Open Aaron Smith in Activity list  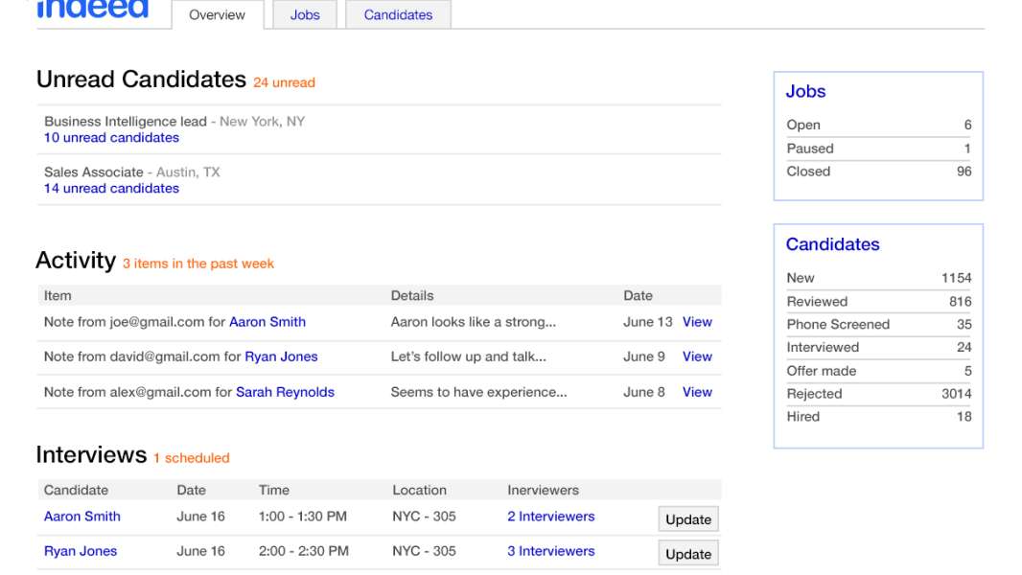pyautogui.click(x=267, y=322)
